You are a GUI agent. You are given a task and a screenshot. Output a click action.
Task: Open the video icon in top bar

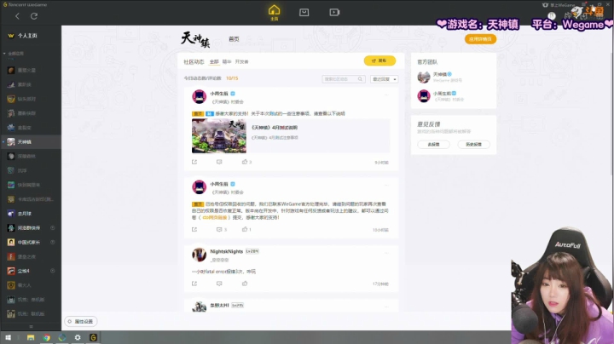334,13
